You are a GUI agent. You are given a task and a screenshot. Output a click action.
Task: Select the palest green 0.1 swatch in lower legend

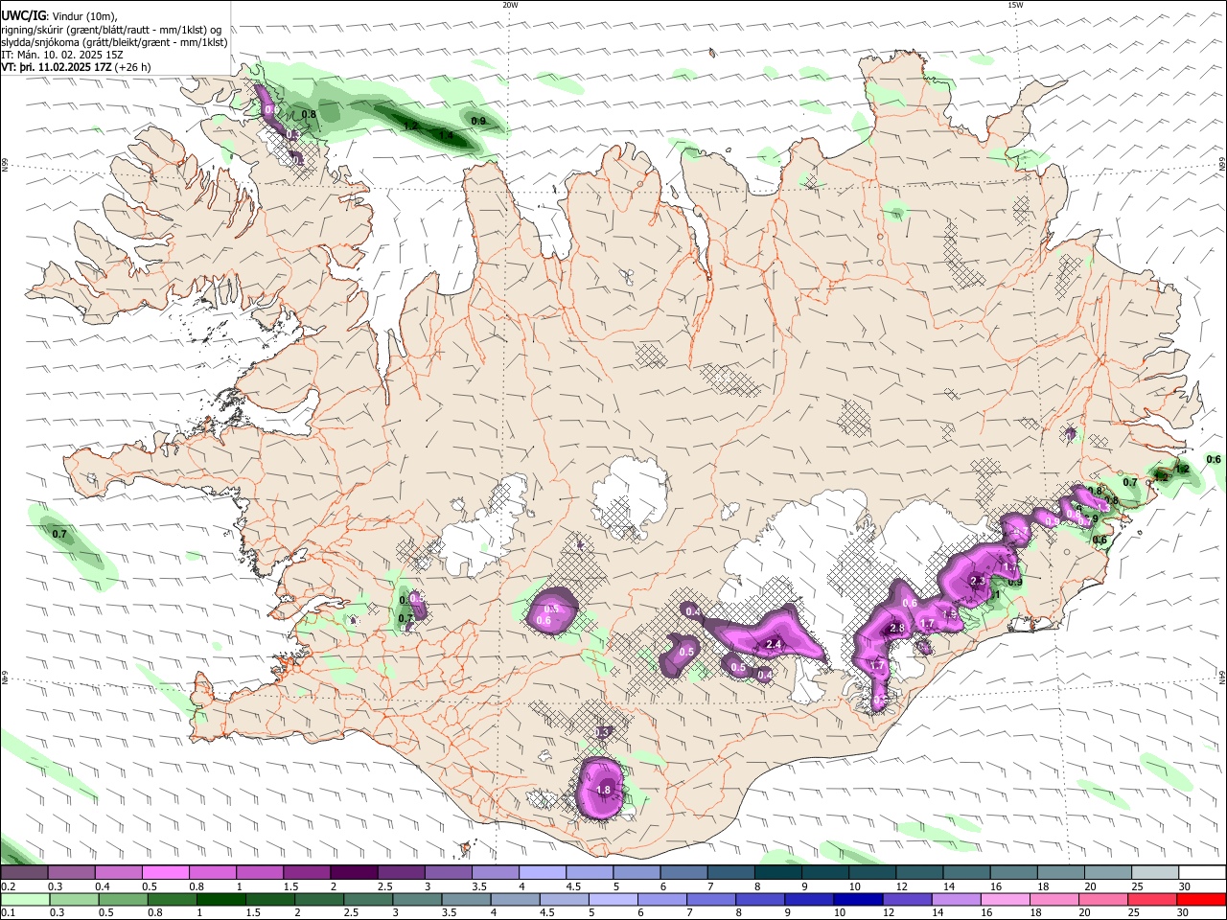[x=25, y=899]
